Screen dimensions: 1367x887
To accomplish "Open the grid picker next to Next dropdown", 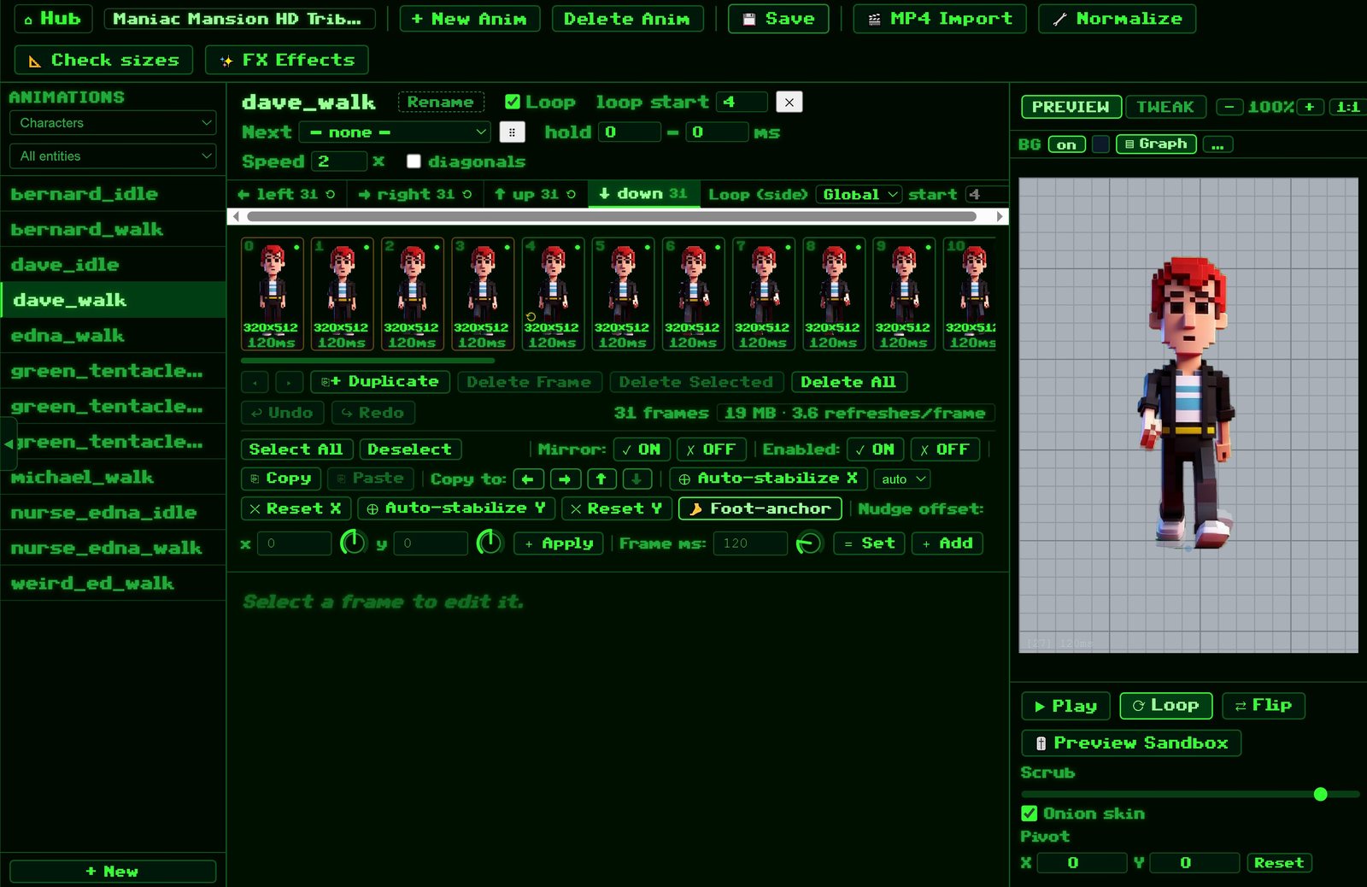I will [512, 132].
